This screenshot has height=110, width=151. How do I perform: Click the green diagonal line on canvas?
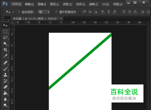pyautogui.click(x=80, y=61)
